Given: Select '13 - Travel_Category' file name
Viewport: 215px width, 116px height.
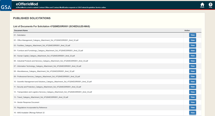Looking at the screenshot, I should pos(41,97).
